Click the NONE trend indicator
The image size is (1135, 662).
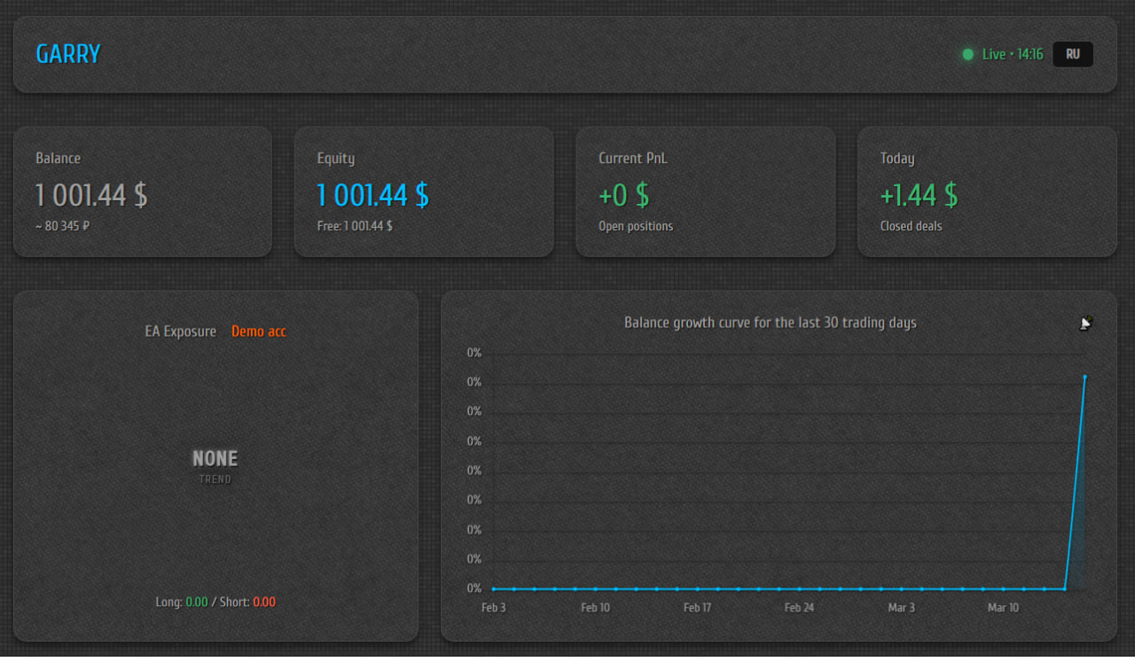(215, 459)
